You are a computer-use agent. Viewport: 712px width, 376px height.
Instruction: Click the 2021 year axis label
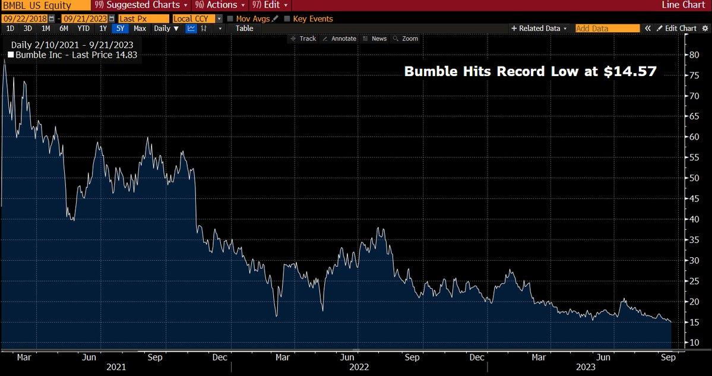[116, 367]
